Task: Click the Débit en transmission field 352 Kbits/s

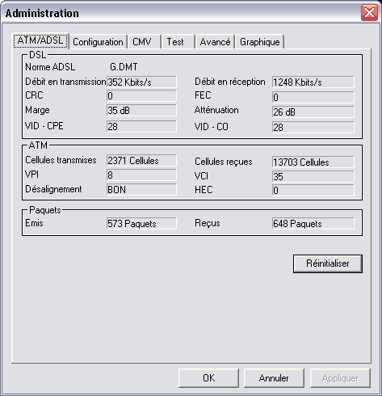Action: (x=141, y=82)
